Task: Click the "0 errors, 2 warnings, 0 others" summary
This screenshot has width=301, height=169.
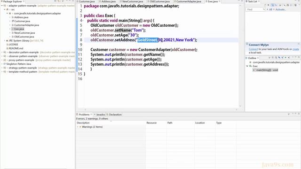Action: [92, 119]
